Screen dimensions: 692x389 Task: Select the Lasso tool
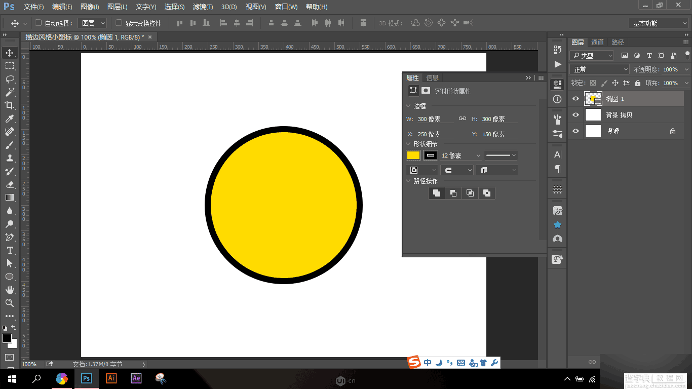[9, 79]
